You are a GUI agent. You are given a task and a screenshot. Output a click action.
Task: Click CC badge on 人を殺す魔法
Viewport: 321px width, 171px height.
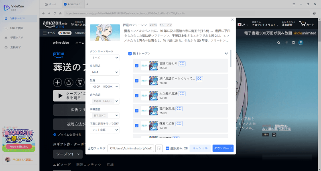coord(182,94)
